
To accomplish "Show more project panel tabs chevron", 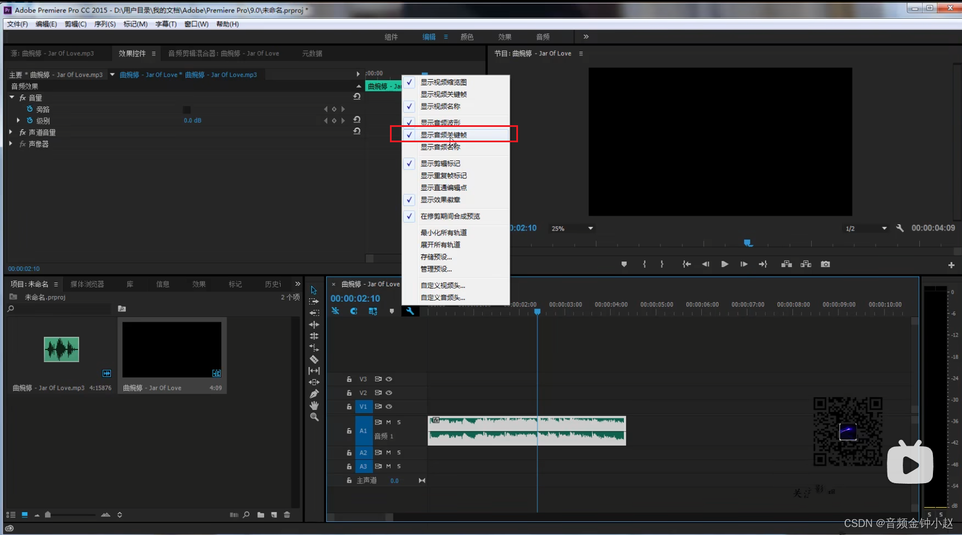I will coord(297,283).
